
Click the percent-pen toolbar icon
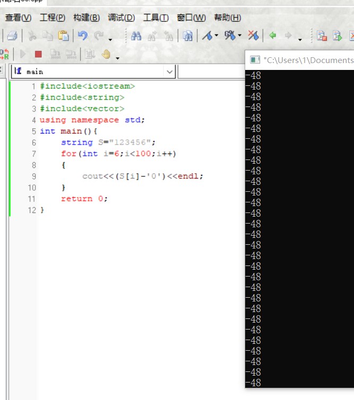point(230,35)
